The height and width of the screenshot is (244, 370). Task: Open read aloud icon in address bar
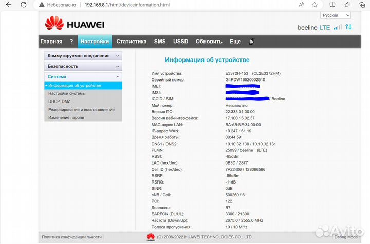click(301, 5)
